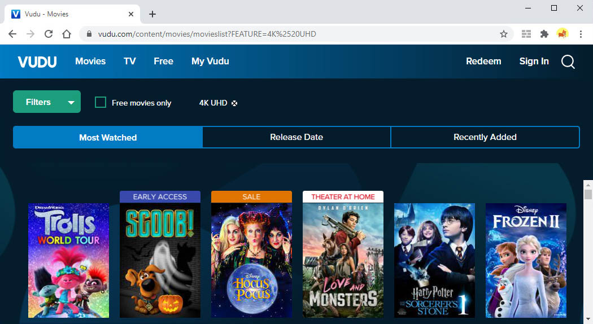Click the grid extension icon in toolbar
Viewport: 593px width, 324px height.
[x=526, y=34]
